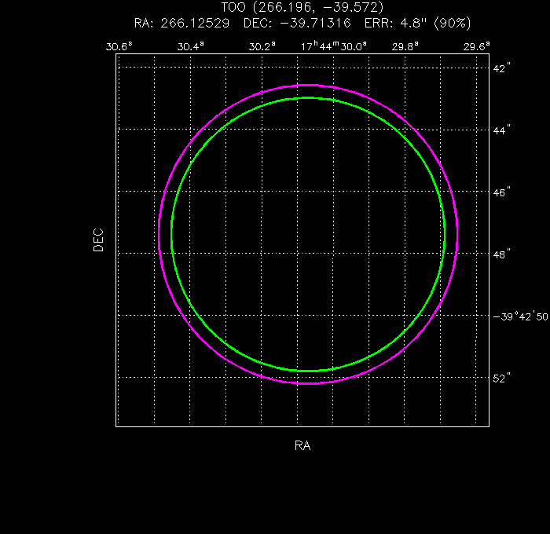Click the 48" declination tick label
This screenshot has width=550, height=534.
click(x=501, y=254)
